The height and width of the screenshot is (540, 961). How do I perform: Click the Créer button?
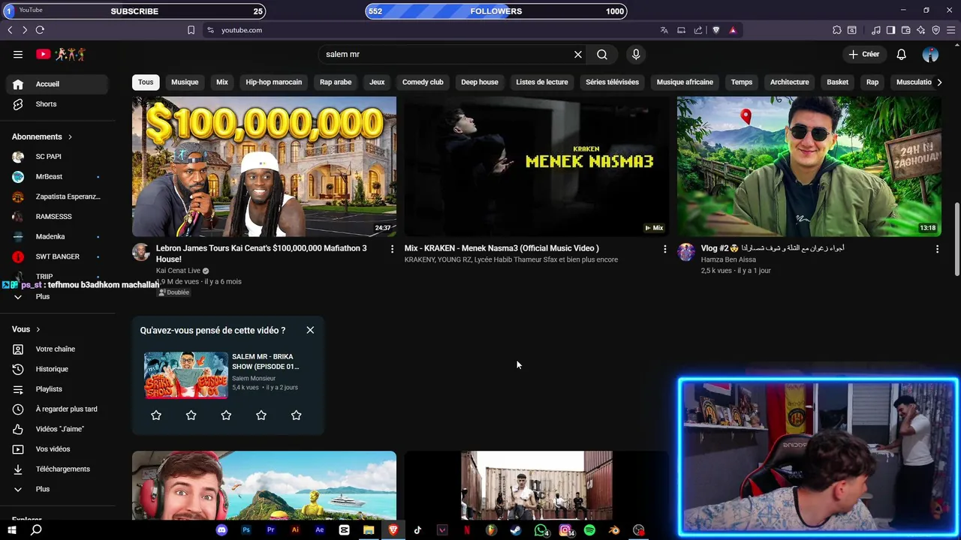point(864,54)
